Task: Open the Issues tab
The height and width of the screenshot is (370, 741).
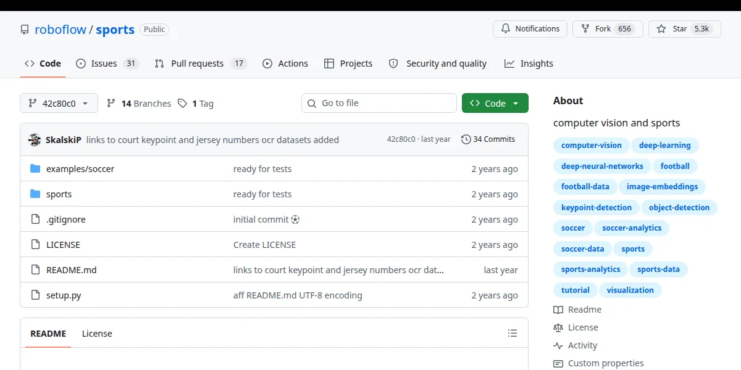Action: point(107,64)
